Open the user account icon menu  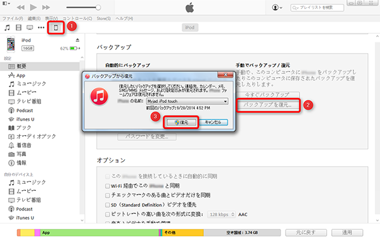coord(277,8)
